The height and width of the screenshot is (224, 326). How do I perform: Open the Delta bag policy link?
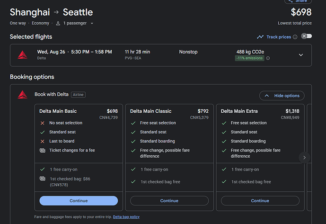point(126,217)
